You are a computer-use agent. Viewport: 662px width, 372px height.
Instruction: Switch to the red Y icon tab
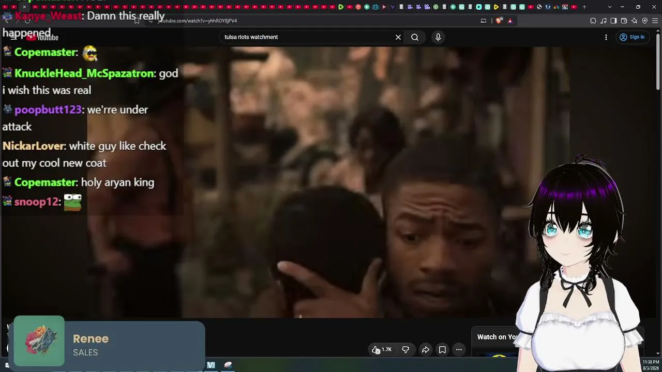[358, 7]
